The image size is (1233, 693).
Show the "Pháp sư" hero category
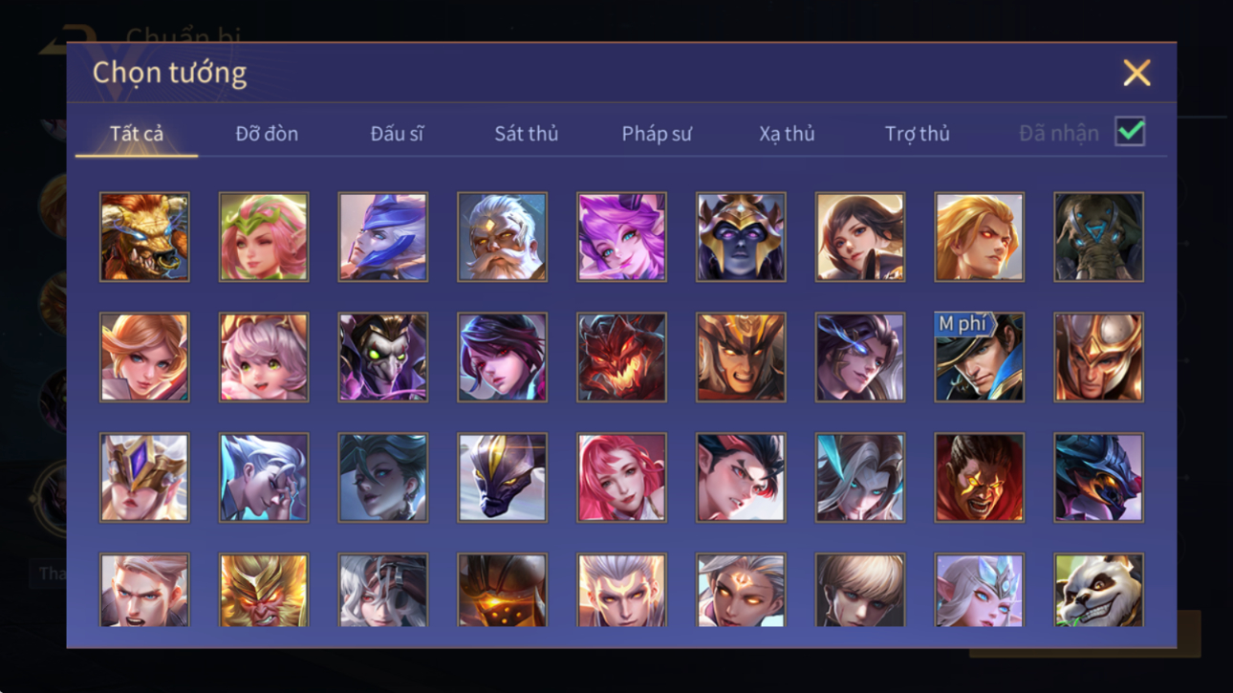coord(657,134)
